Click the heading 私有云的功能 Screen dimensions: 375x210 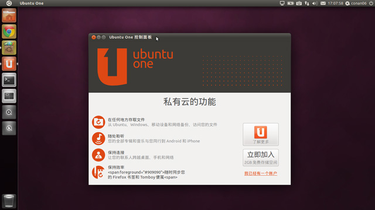pos(190,101)
